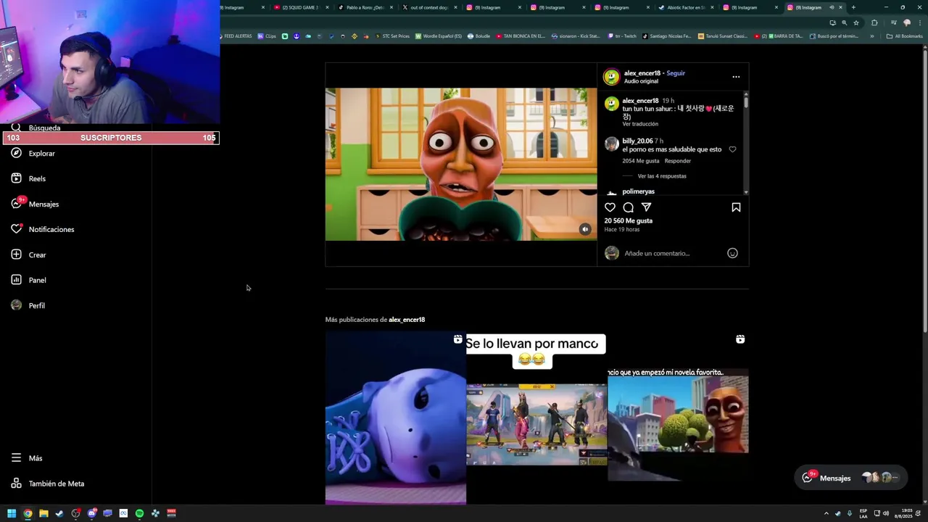Open the three-dot post options menu

click(x=736, y=76)
